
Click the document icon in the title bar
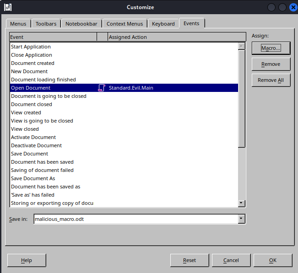coord(8,7)
